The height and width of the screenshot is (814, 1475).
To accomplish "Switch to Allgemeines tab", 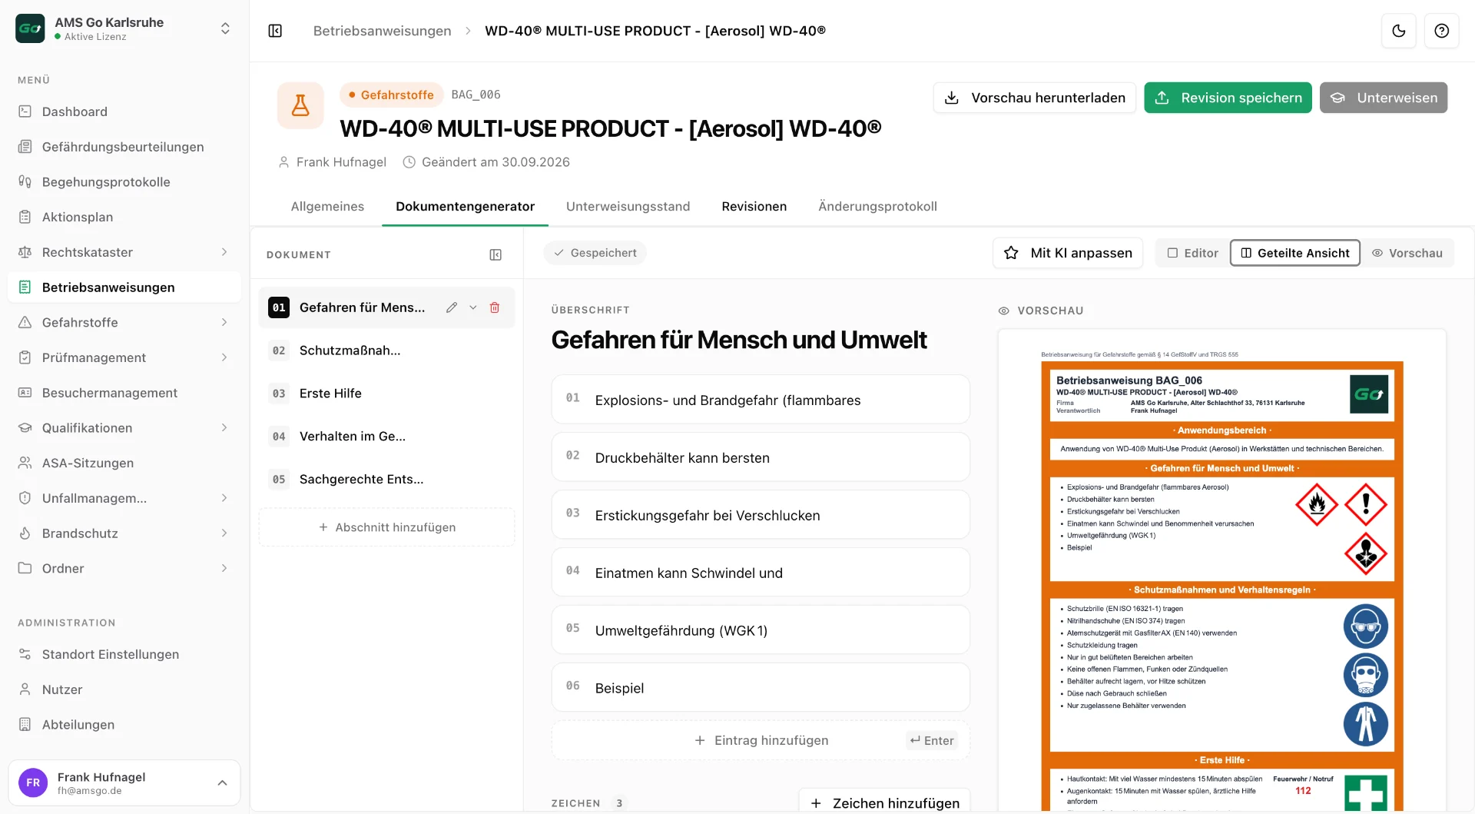I will 327,206.
